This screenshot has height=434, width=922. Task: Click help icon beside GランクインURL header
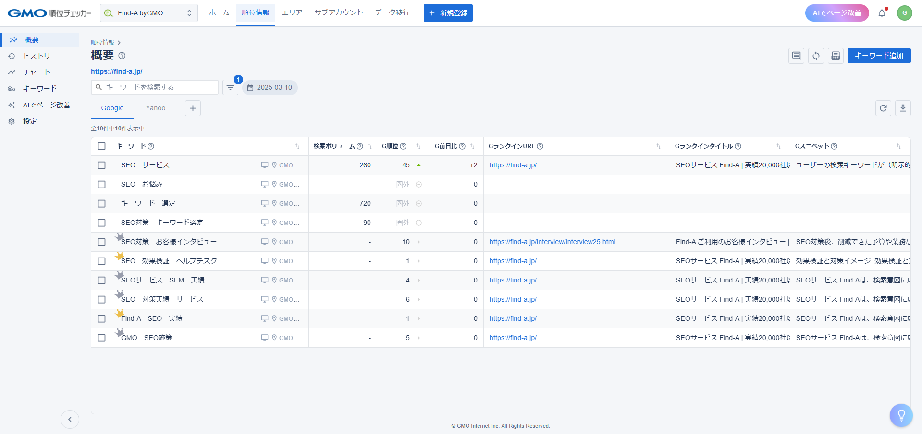[x=540, y=146]
